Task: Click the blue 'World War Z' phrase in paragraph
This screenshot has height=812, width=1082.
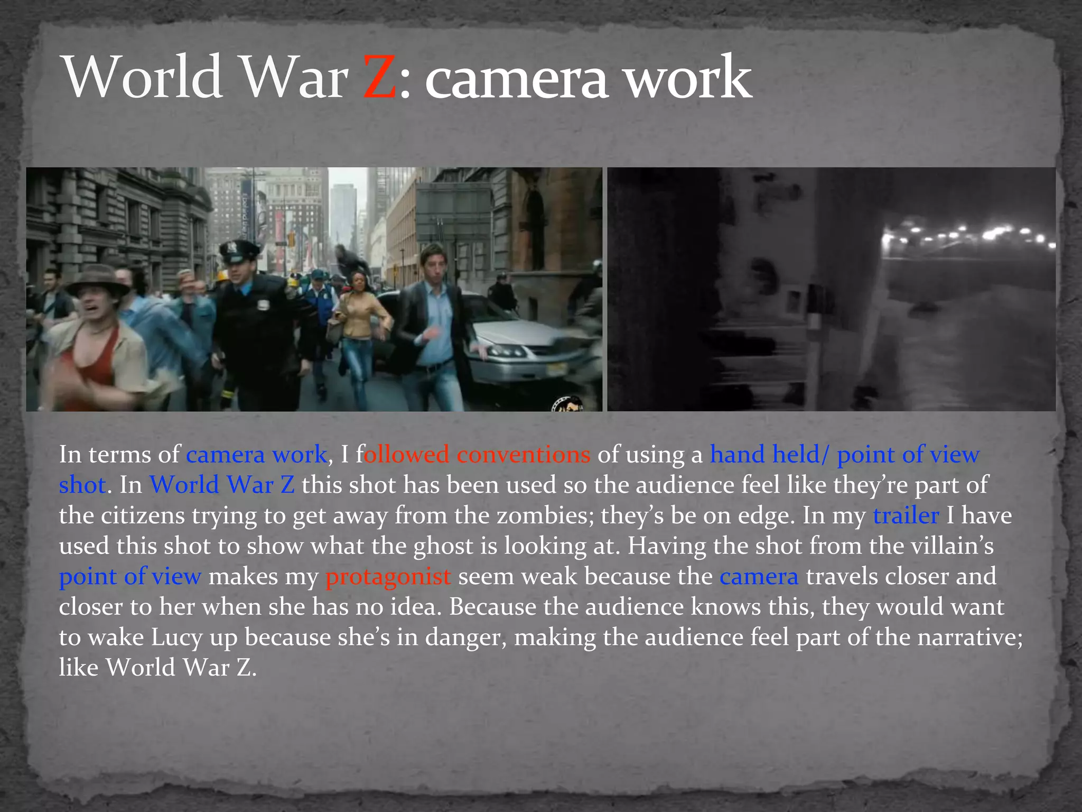Action: click(222, 485)
